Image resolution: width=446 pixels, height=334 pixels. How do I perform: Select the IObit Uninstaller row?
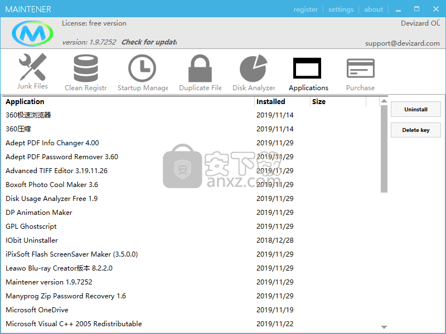[x=191, y=240]
